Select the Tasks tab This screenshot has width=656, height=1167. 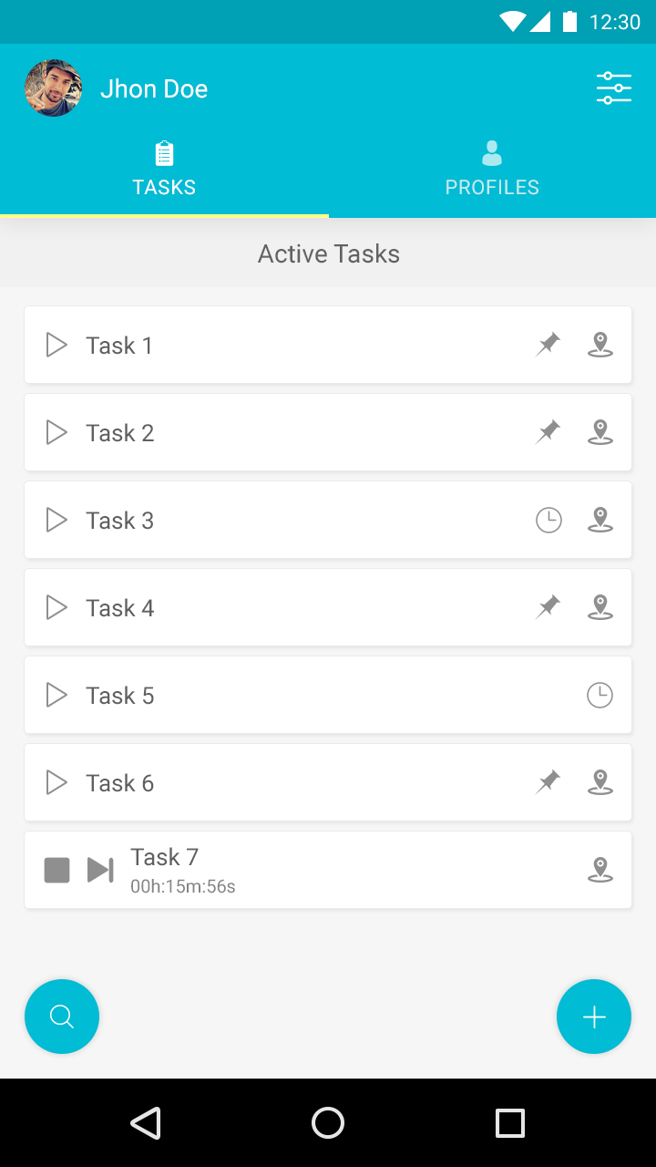pyautogui.click(x=164, y=170)
